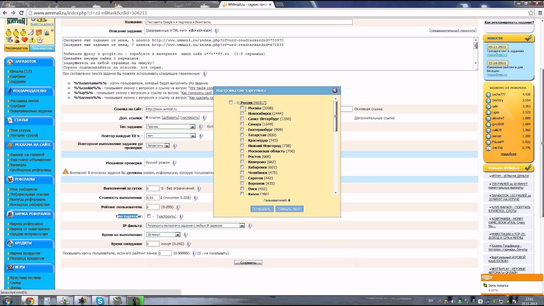Click the red heart icon in sidebar toolbar
544x306 pixels.
[24, 40]
